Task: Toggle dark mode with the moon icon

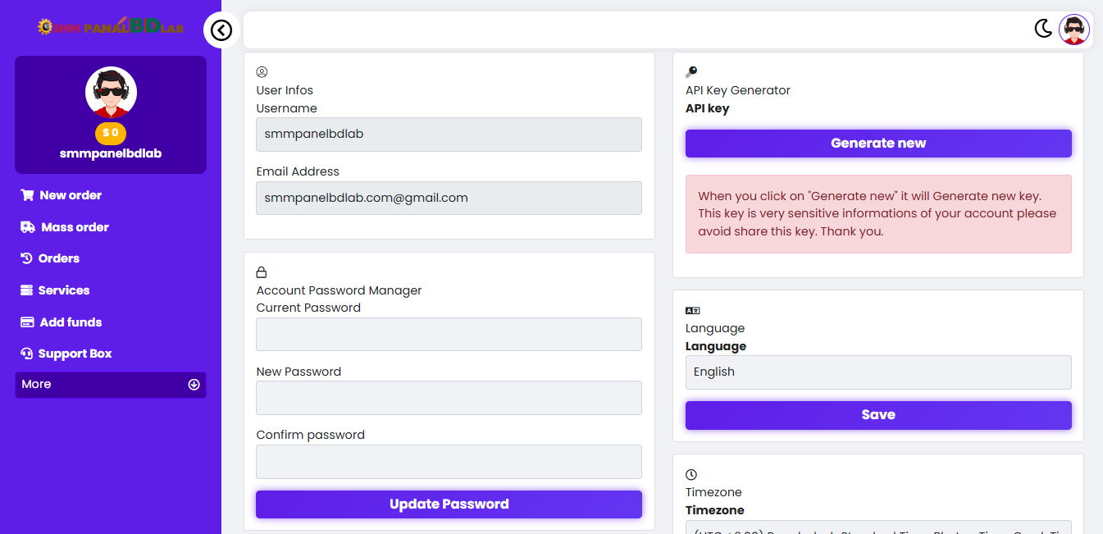Action: (1042, 30)
